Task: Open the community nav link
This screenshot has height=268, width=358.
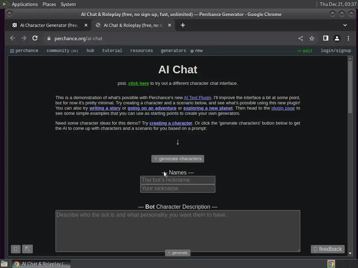Action: click(x=62, y=51)
